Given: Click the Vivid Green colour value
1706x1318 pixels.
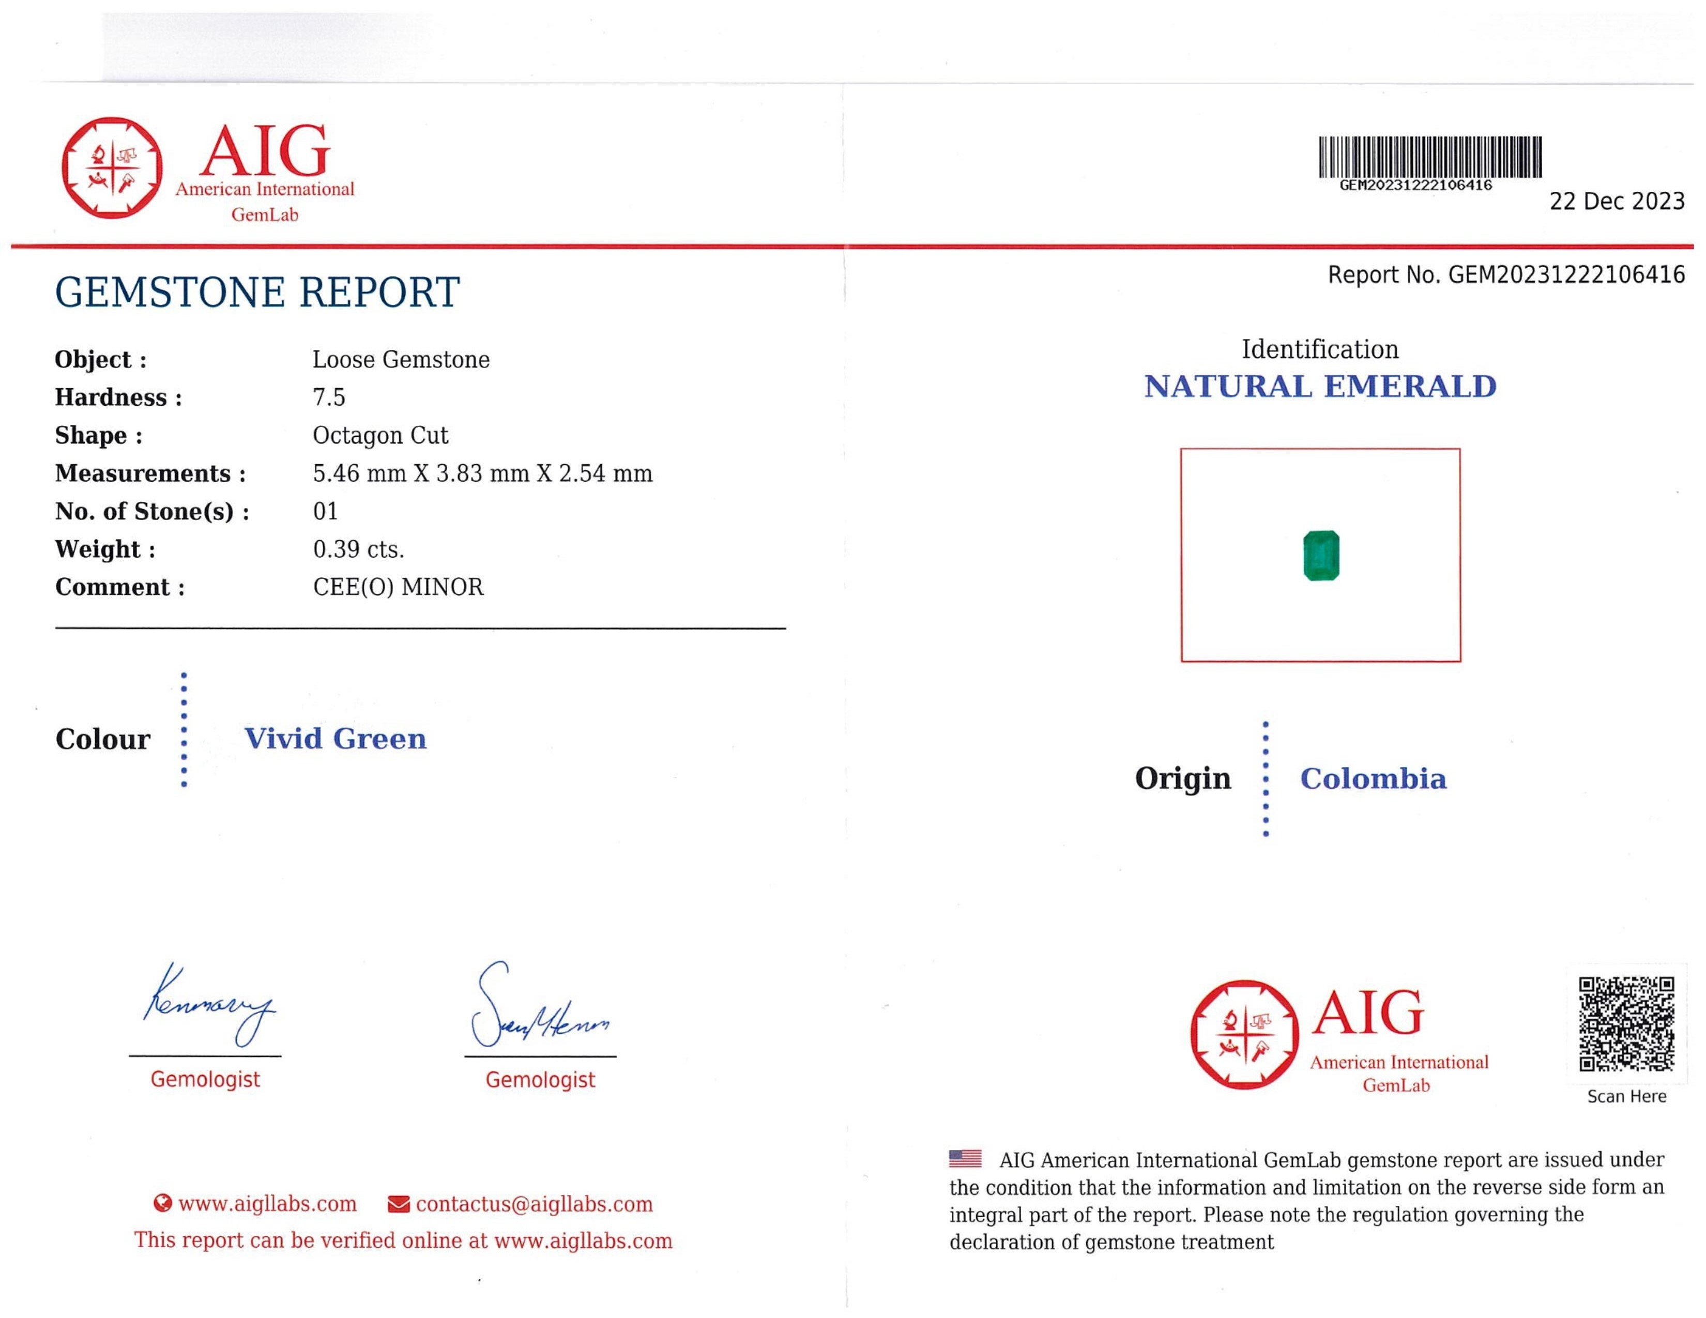Looking at the screenshot, I should point(335,738).
